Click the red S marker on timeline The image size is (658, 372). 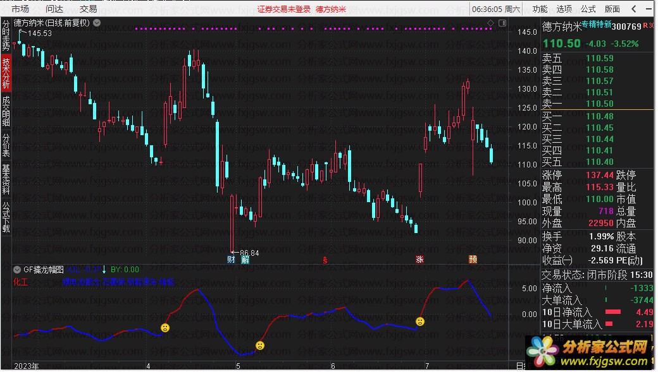click(x=325, y=260)
